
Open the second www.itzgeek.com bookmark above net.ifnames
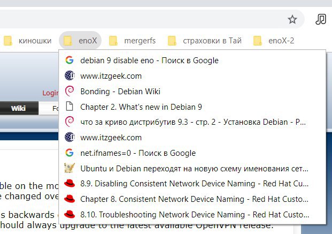click(x=192, y=138)
